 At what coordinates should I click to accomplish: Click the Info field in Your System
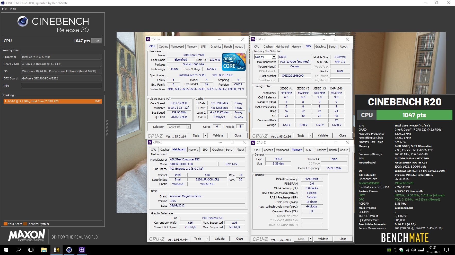tap(61, 86)
